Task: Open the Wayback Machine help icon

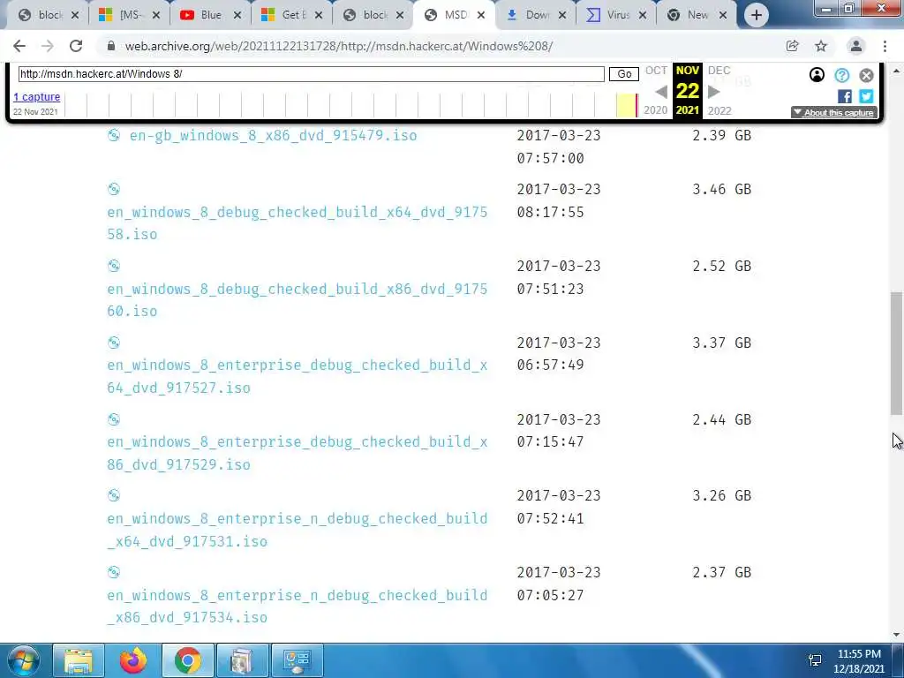Action: [841, 75]
